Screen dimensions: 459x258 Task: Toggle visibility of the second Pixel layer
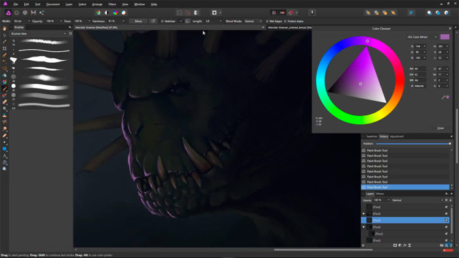(x=446, y=213)
